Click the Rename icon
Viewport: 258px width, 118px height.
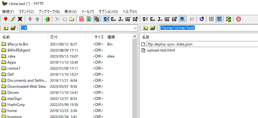(64, 19)
